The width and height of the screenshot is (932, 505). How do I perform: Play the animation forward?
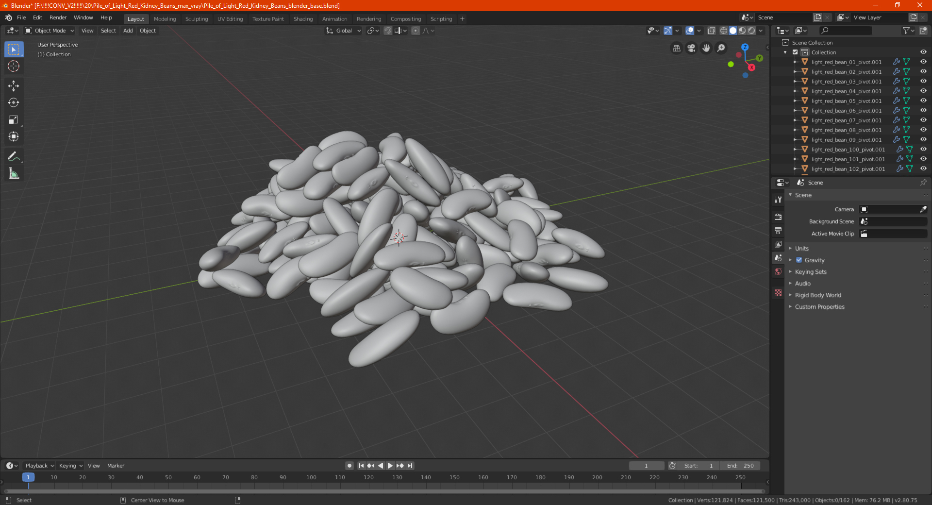tap(390, 466)
